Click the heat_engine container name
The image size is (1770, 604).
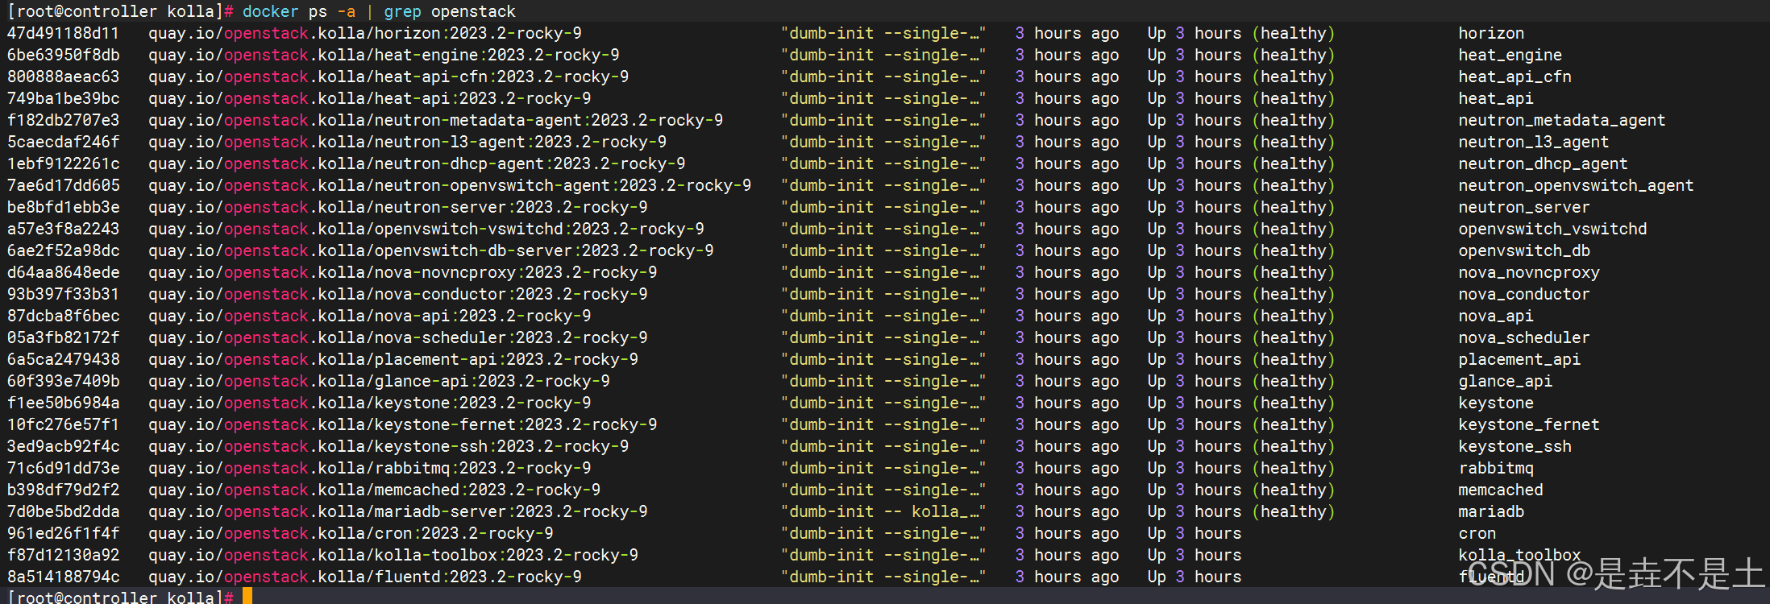1510,55
